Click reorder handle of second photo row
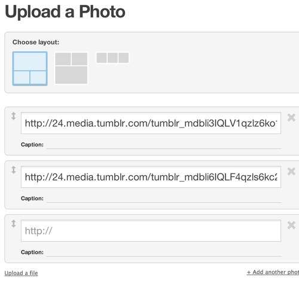This screenshot has height=289, width=299. point(13,170)
